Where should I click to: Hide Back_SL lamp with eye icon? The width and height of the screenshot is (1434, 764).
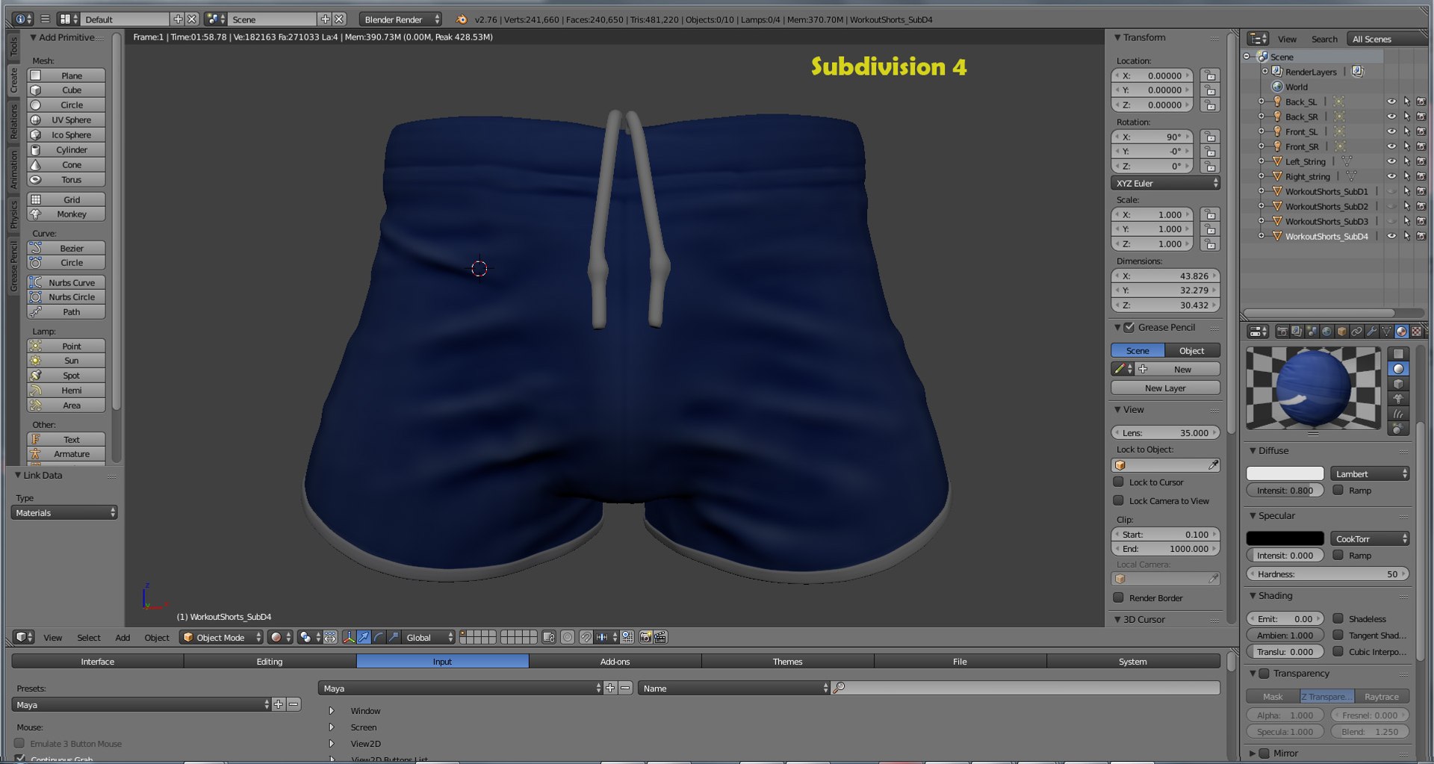(x=1391, y=102)
